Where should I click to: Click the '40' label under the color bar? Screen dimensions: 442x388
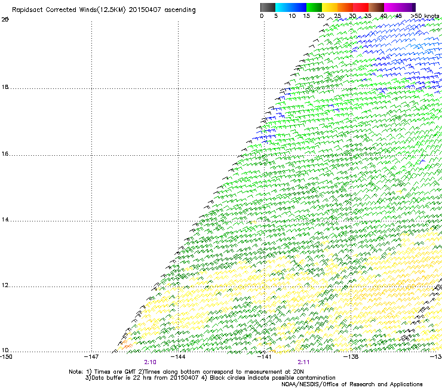point(383,16)
